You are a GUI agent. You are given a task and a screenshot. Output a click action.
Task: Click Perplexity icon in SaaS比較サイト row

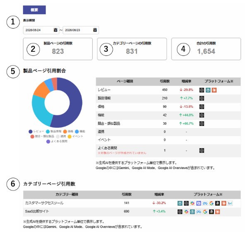pyautogui.click(x=193, y=212)
